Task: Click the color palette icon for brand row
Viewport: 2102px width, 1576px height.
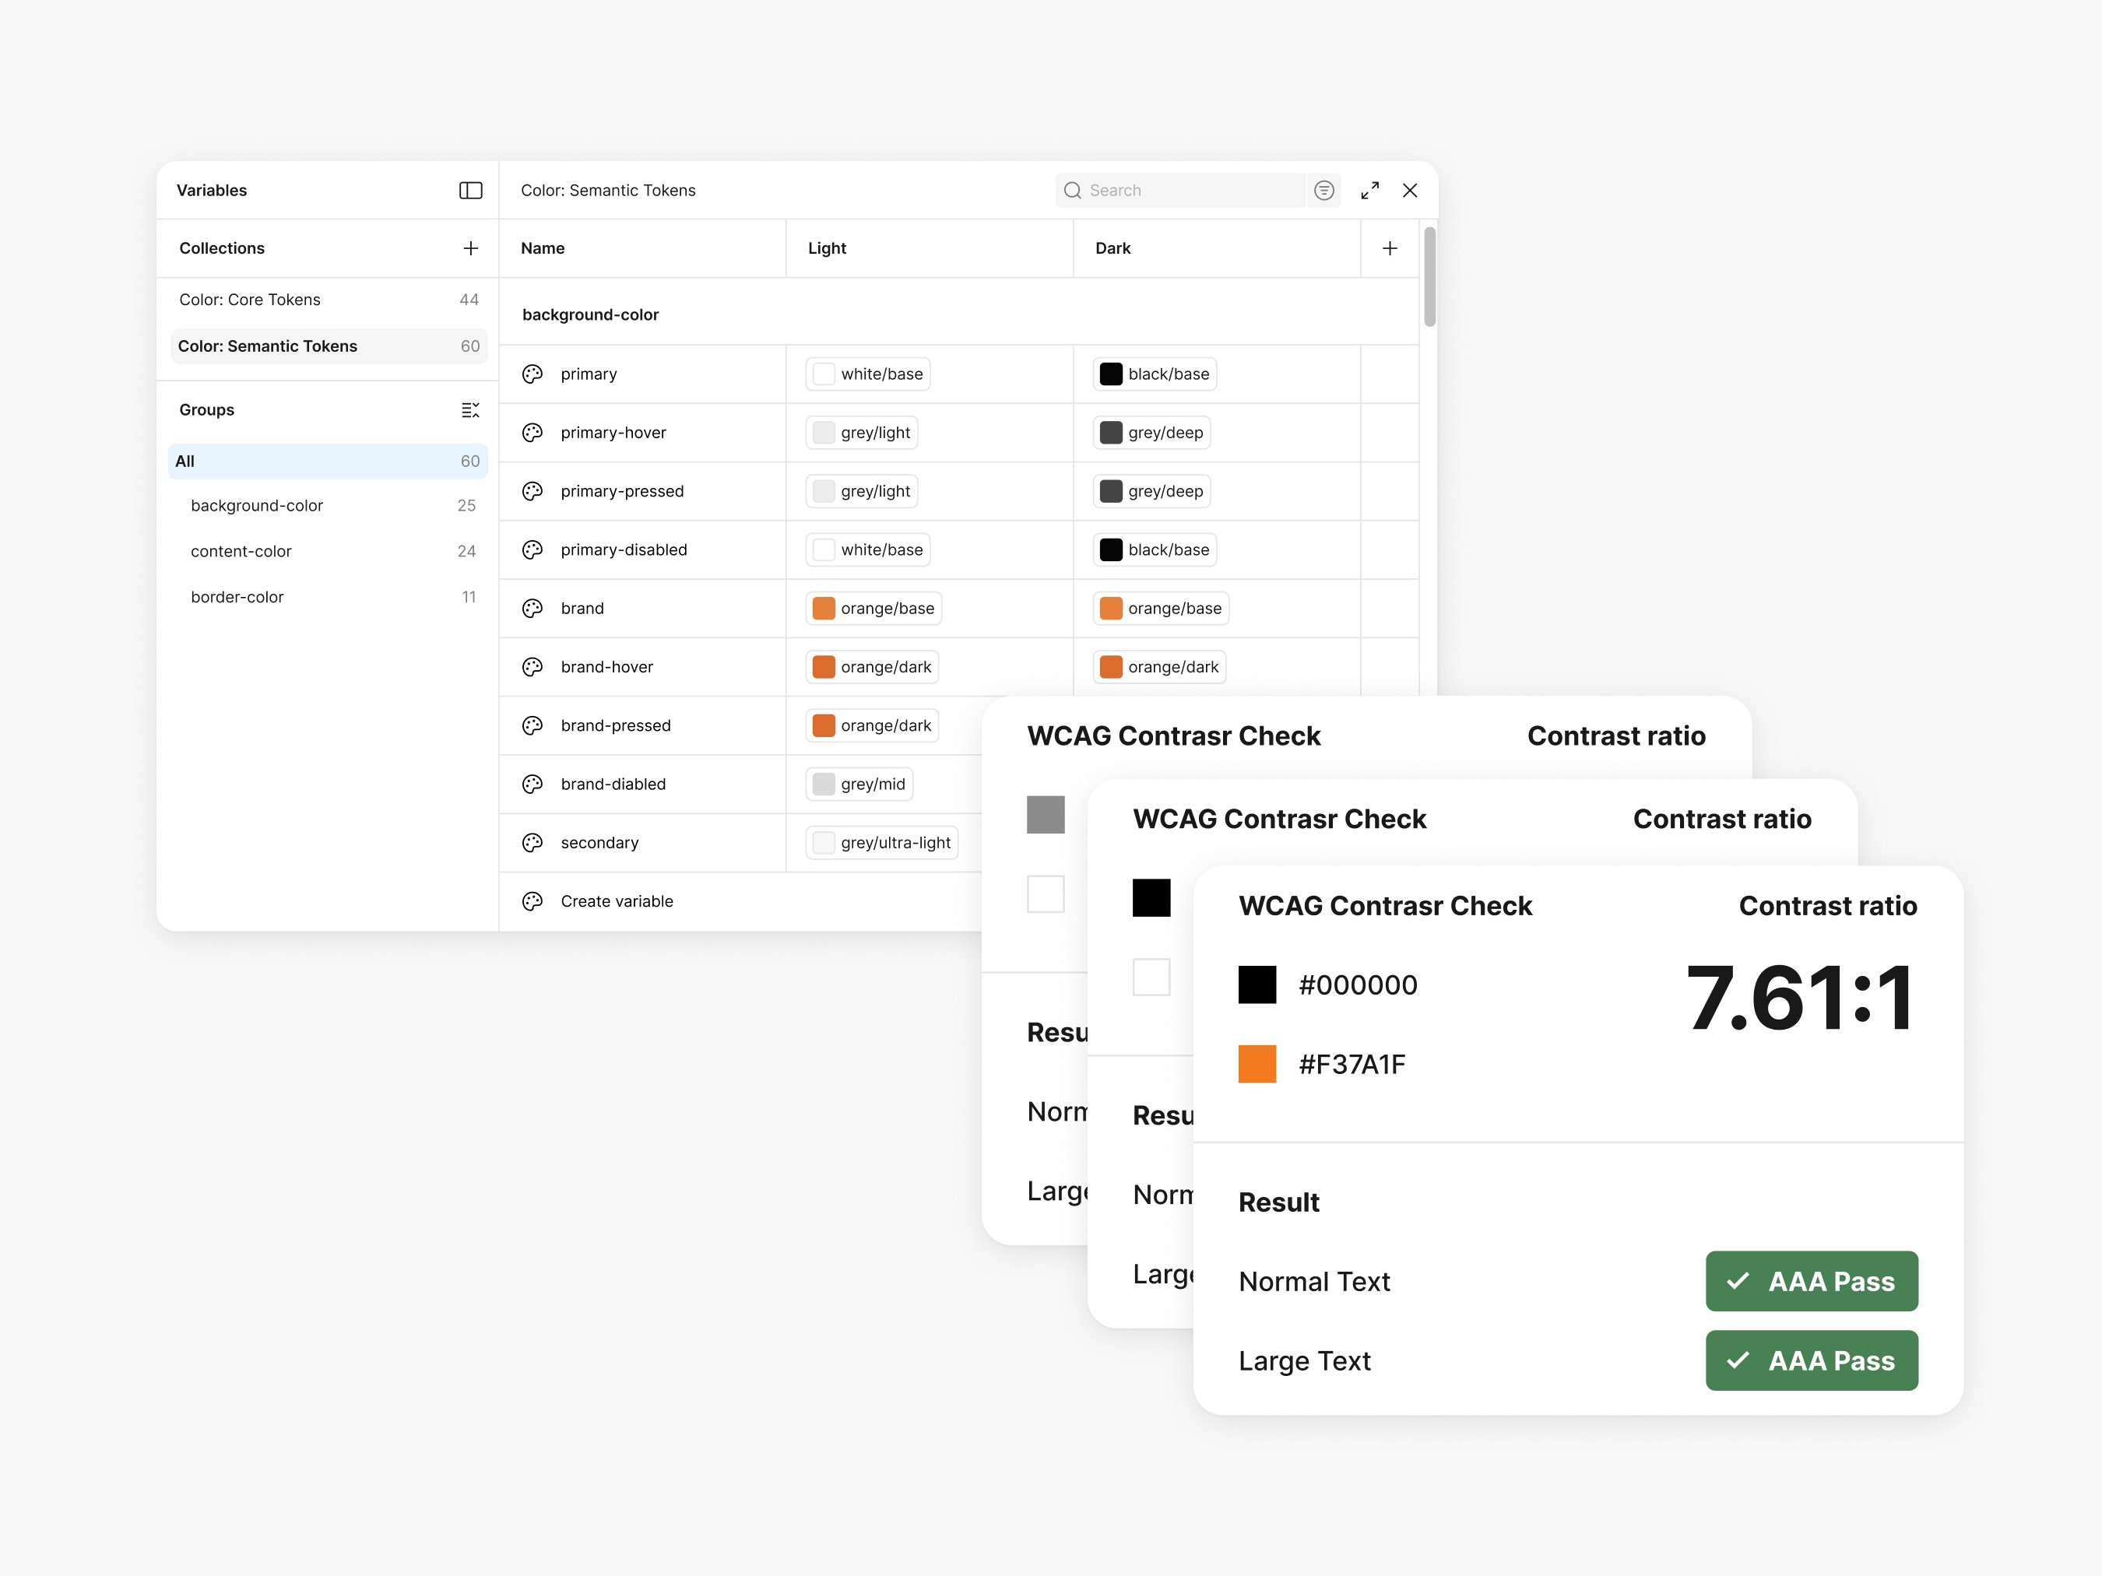Action: coord(533,608)
